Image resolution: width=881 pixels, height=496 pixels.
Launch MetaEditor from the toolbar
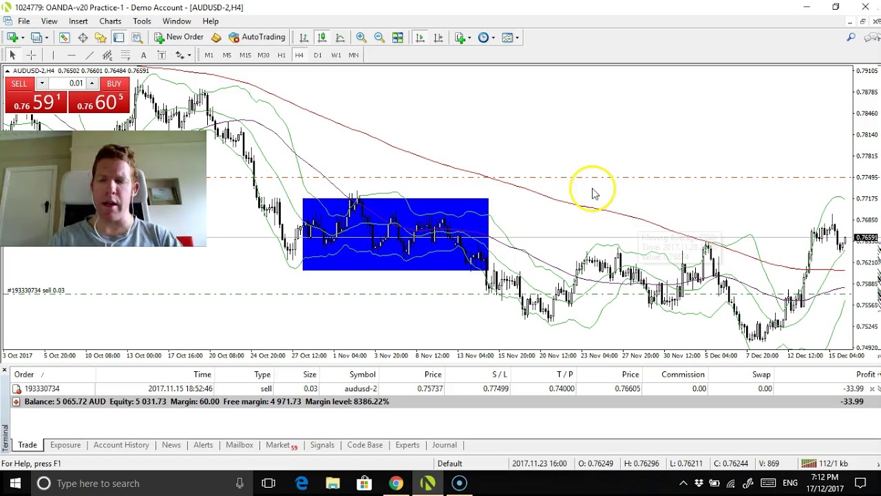(x=216, y=37)
